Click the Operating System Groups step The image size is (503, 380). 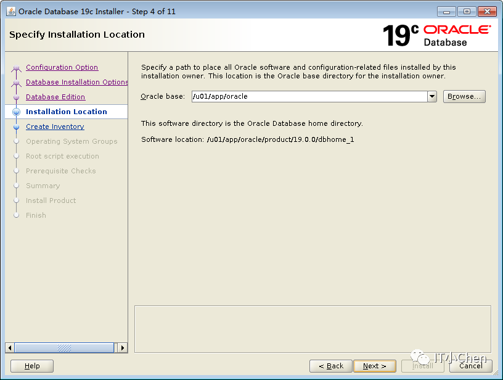72,141
